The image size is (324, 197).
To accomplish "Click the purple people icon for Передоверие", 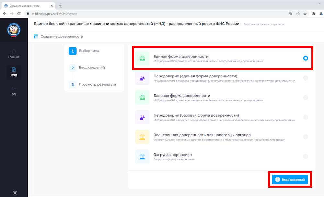I will pyautogui.click(x=142, y=78).
